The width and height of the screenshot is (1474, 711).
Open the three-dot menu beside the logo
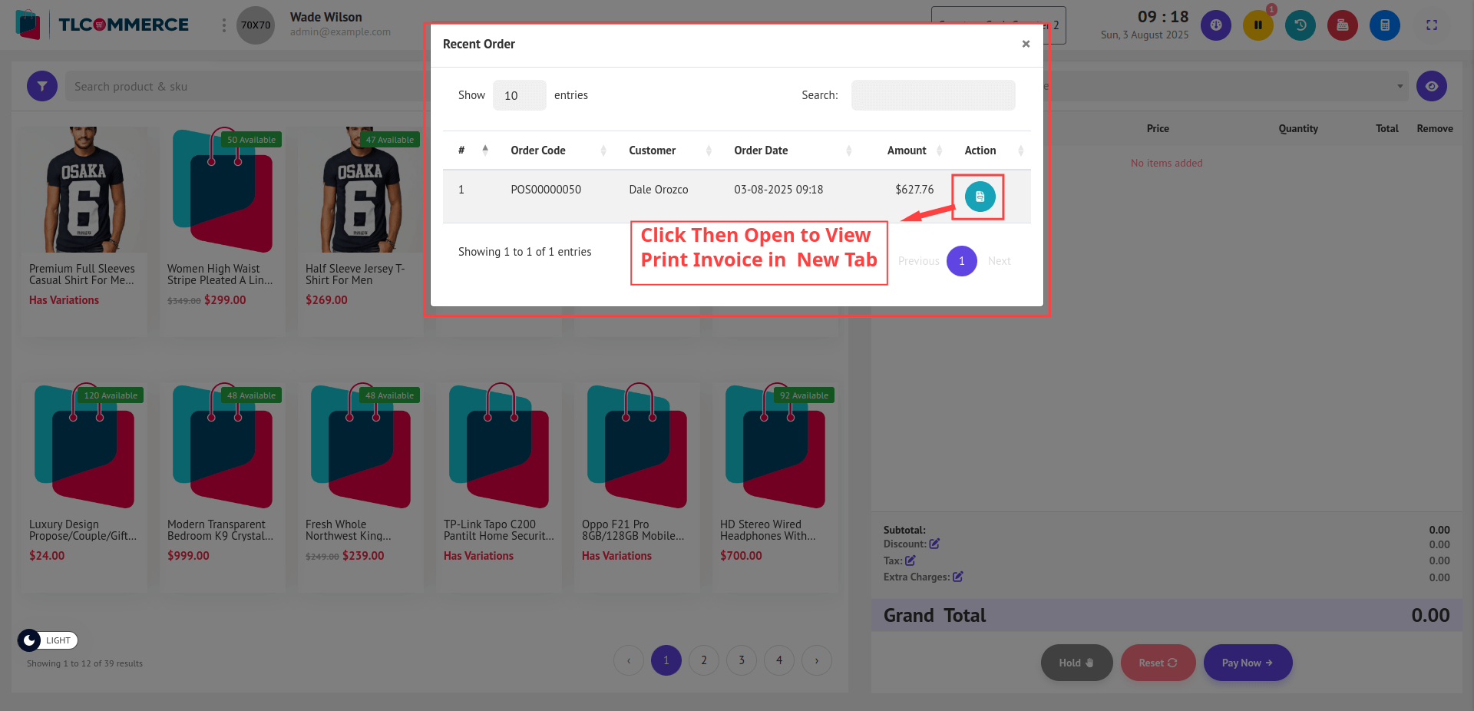pyautogui.click(x=223, y=25)
